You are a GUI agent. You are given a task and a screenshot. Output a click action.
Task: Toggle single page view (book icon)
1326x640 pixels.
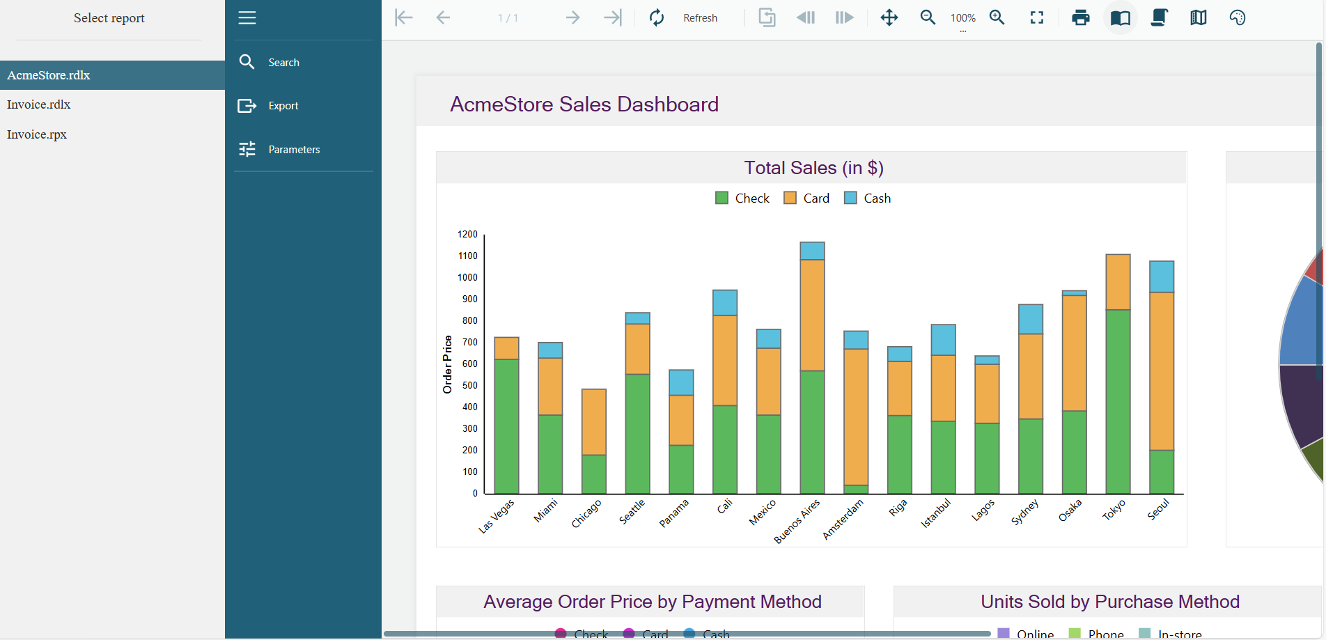(1121, 18)
